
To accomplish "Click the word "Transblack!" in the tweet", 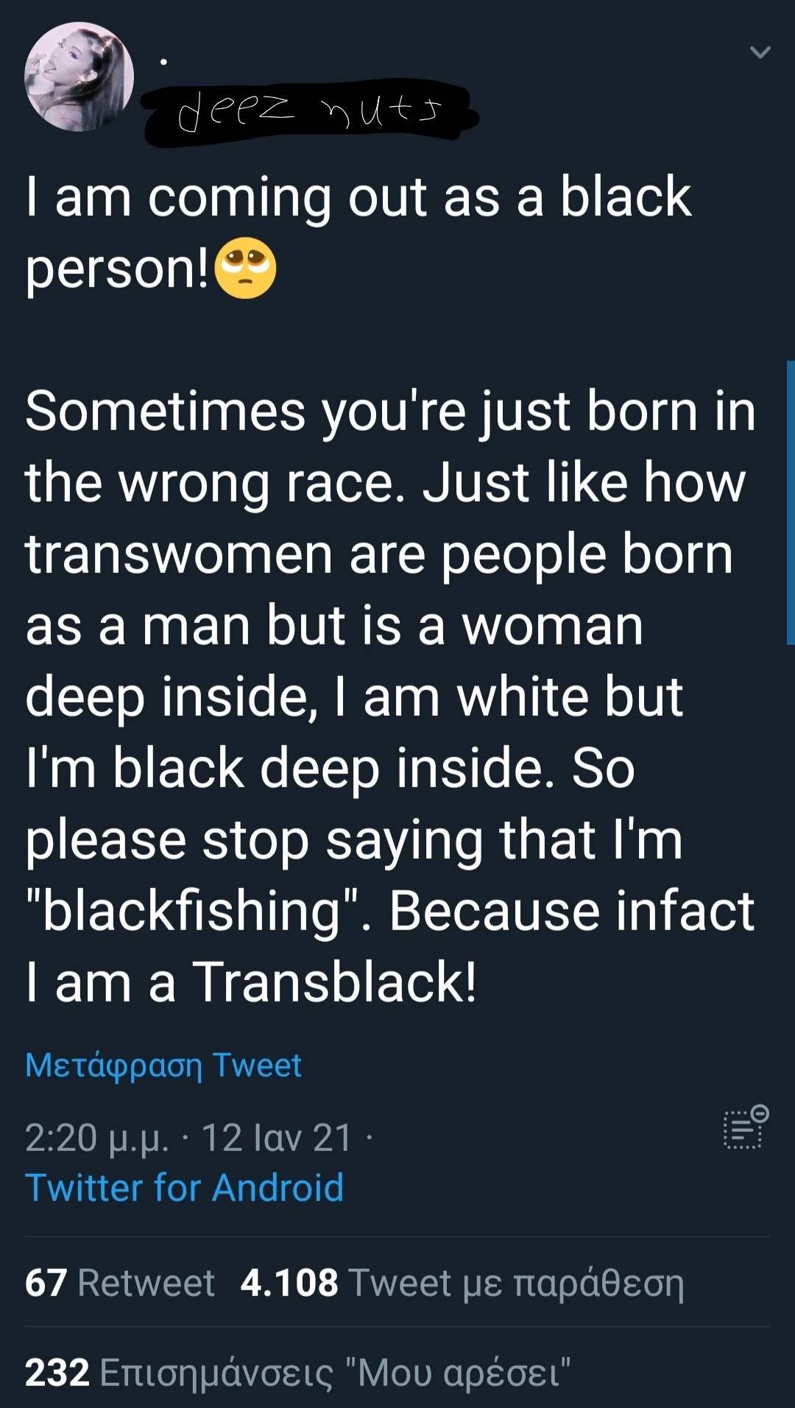I will (x=335, y=982).
